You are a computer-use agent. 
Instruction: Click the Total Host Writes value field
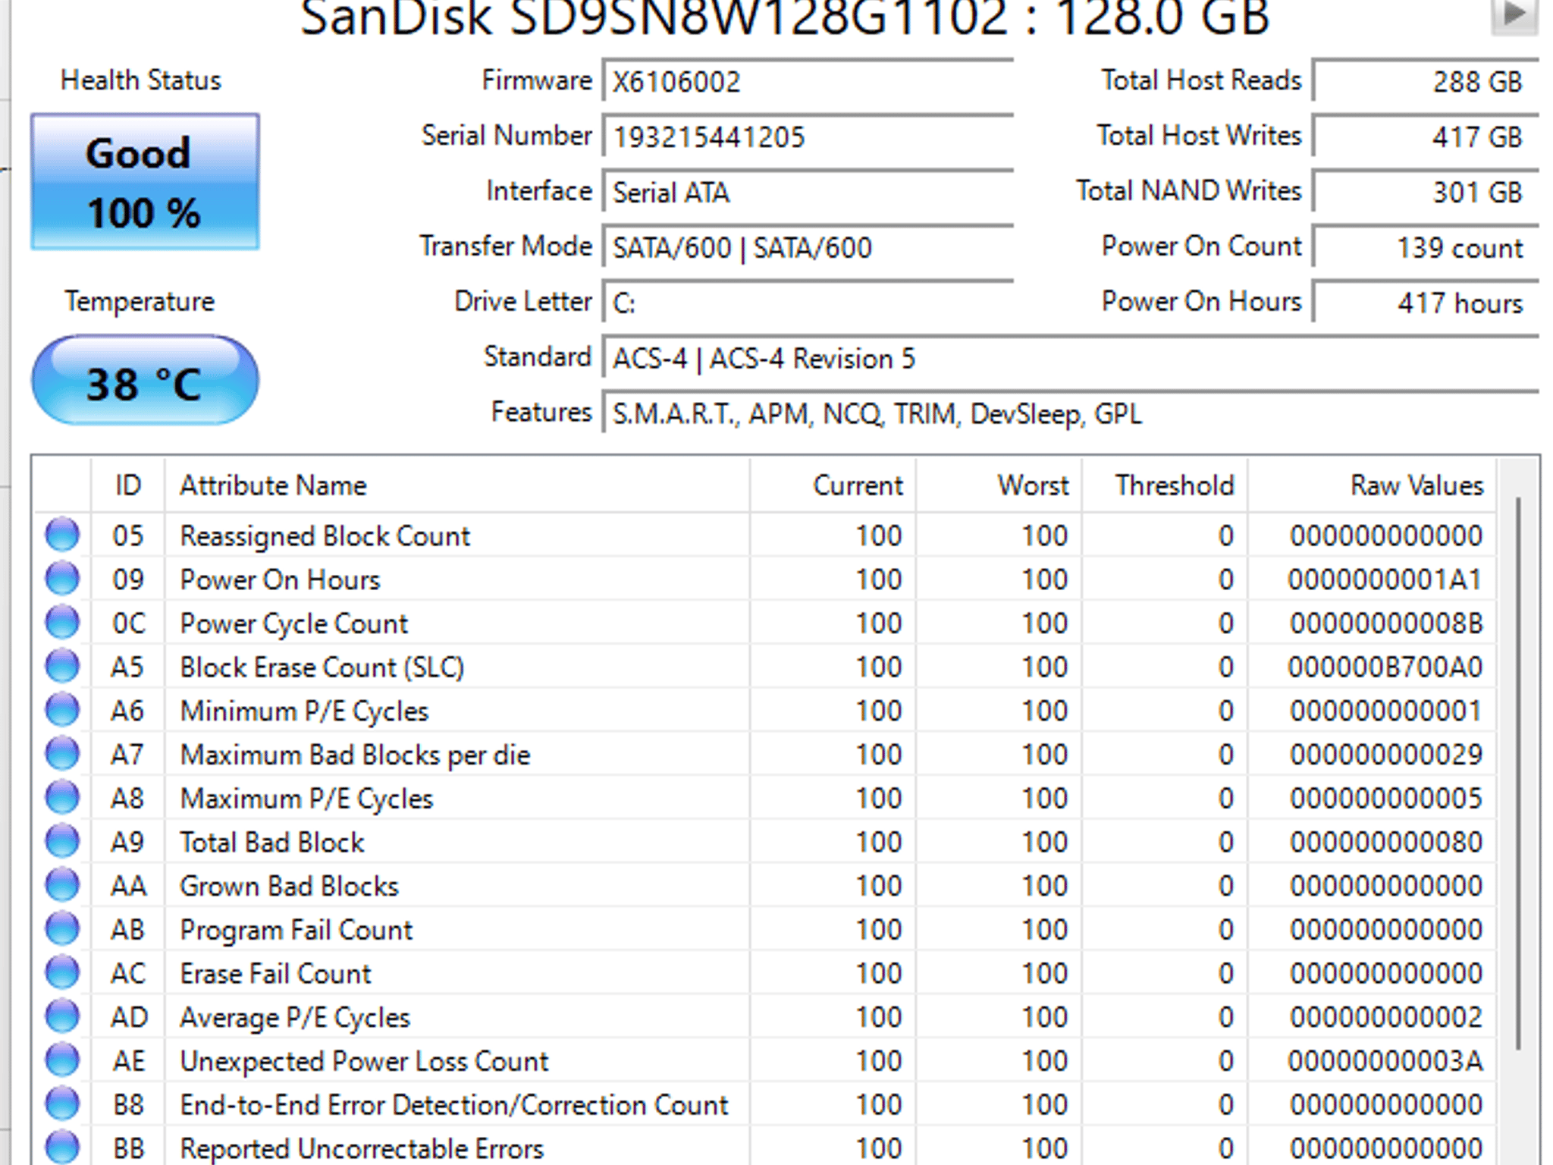click(1426, 137)
